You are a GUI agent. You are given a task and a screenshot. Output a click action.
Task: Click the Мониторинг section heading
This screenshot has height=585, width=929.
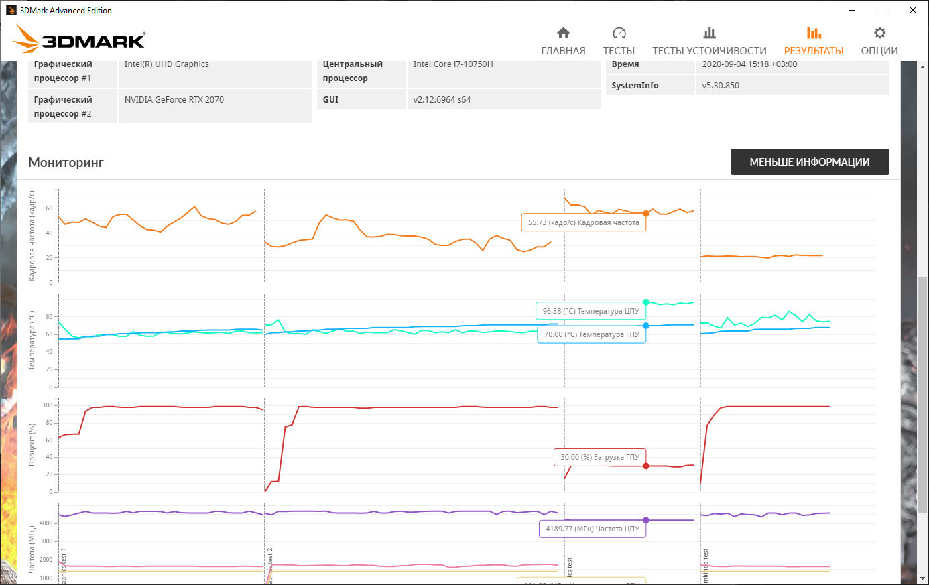coord(66,162)
